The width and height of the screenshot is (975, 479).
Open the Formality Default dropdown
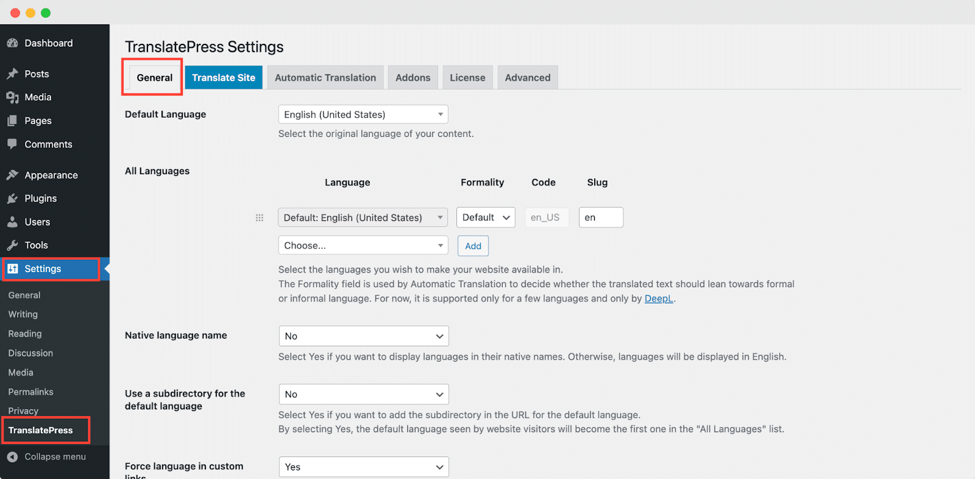486,217
